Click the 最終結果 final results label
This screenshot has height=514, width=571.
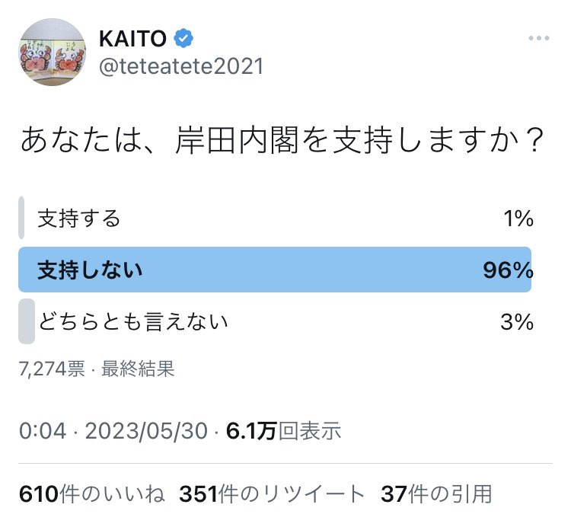click(138, 369)
